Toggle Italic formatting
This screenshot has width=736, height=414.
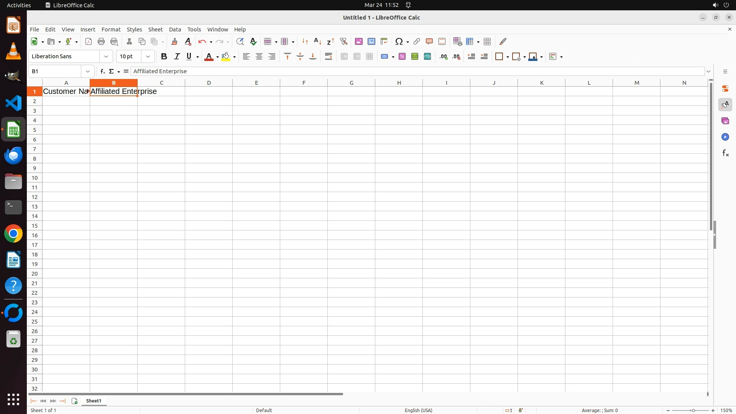pos(177,57)
